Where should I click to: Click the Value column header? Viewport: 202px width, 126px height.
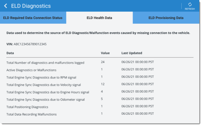(105, 53)
